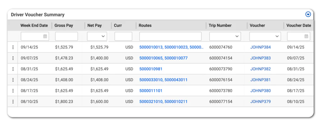Open voucher link JOHNP381

coord(260,80)
